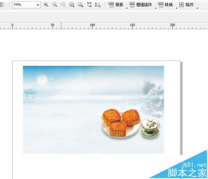This screenshot has height=179, width=208.
Task: Click the Zoom to Page icon
Action: coord(80,5)
